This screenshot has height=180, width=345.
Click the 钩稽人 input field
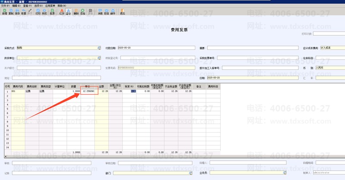click(248, 163)
